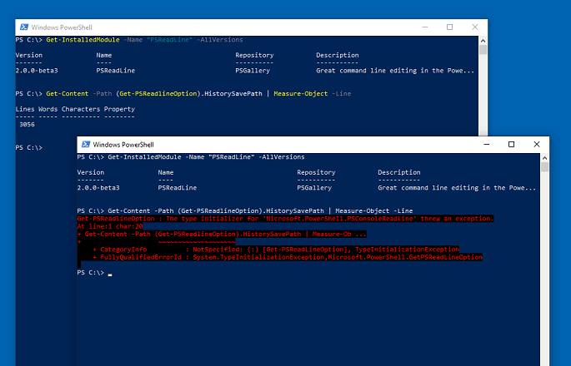Viewport: 571px width, 366px height.
Task: Click 'PSGallery' repository value in front window
Action: 314,188
